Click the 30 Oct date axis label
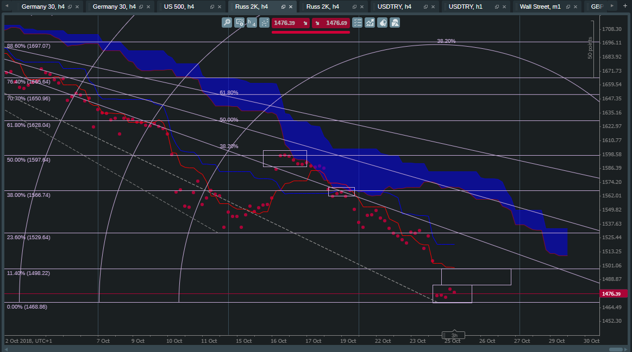Screen dimensions: 632x352 (591, 341)
